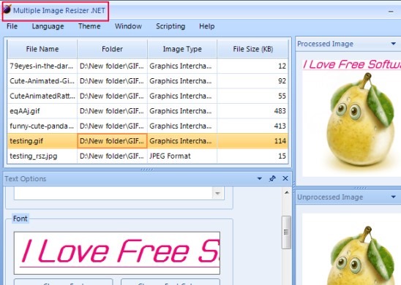This screenshot has width=401, height=285.
Task: Click the folder cell of testing_rsz.jpg
Action: (112, 156)
